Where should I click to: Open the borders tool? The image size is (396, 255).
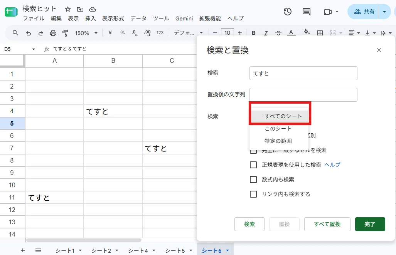(x=320, y=33)
